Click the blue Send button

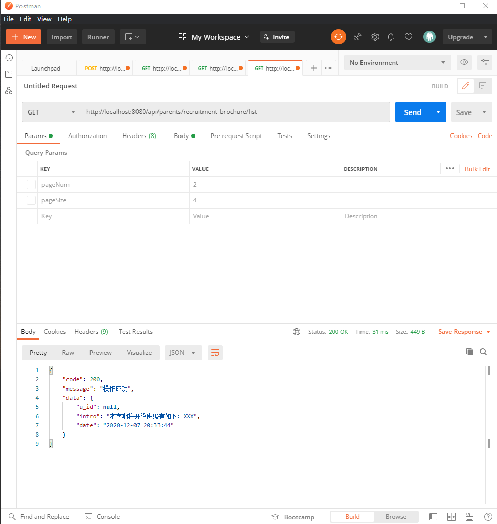tap(413, 112)
